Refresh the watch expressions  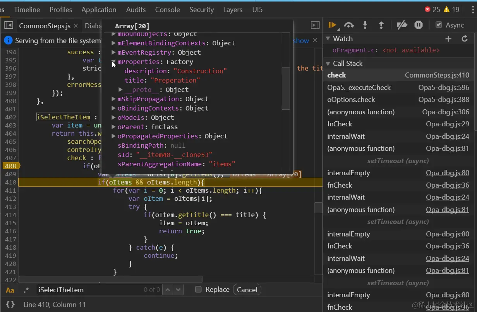465,39
